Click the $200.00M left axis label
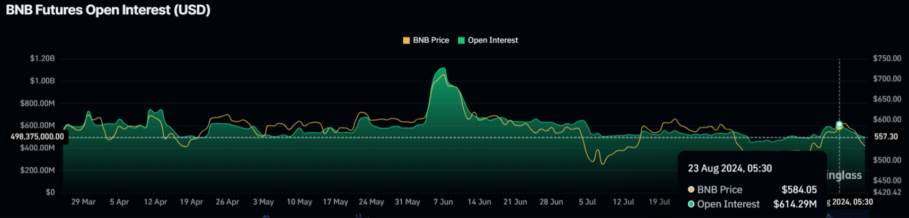 tap(38, 170)
